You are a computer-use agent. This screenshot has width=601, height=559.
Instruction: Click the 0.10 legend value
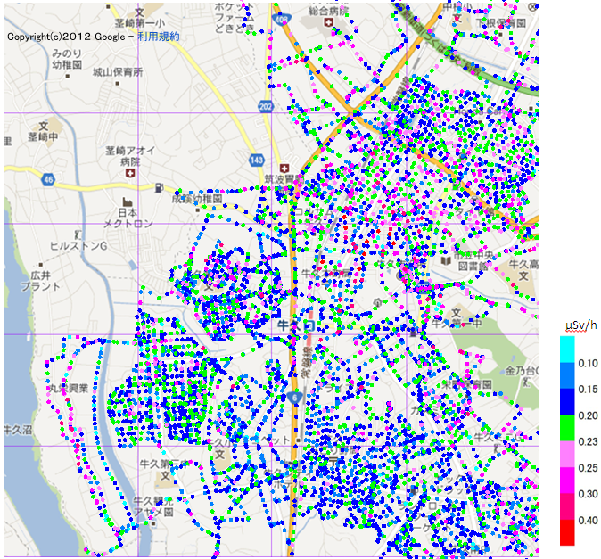click(588, 363)
